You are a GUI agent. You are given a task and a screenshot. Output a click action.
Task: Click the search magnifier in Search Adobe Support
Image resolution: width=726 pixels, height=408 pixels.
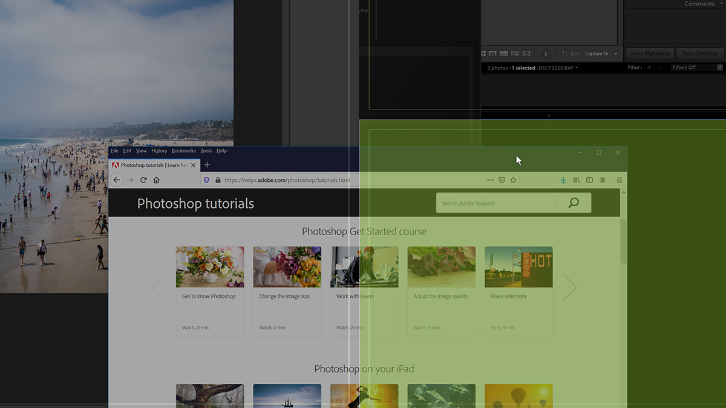coord(573,202)
